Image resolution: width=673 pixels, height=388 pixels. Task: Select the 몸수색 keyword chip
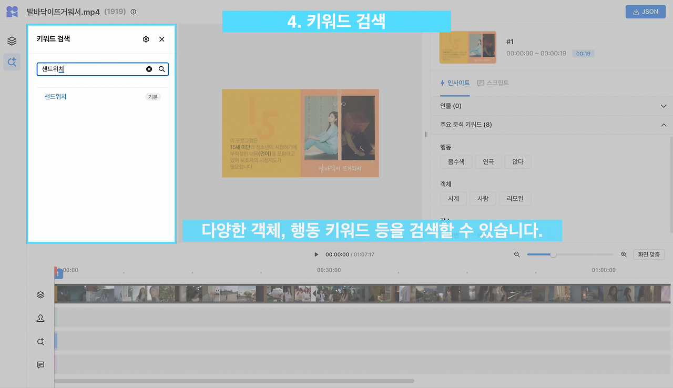point(456,161)
